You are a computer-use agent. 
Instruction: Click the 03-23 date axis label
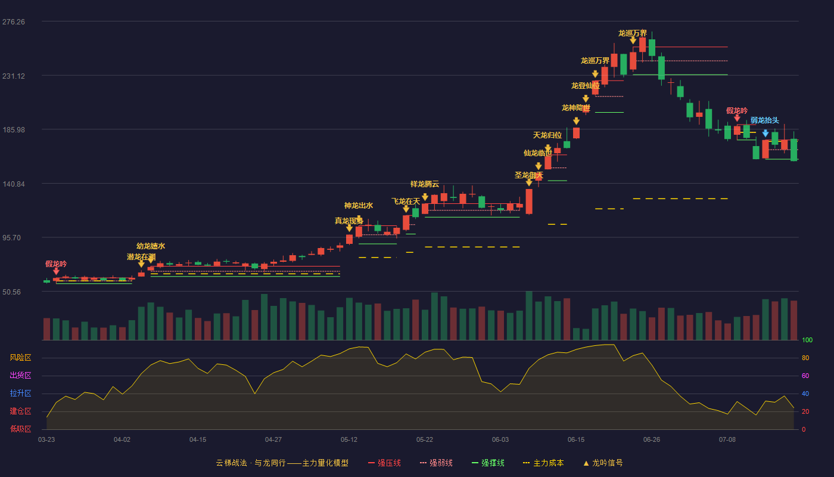point(46,439)
